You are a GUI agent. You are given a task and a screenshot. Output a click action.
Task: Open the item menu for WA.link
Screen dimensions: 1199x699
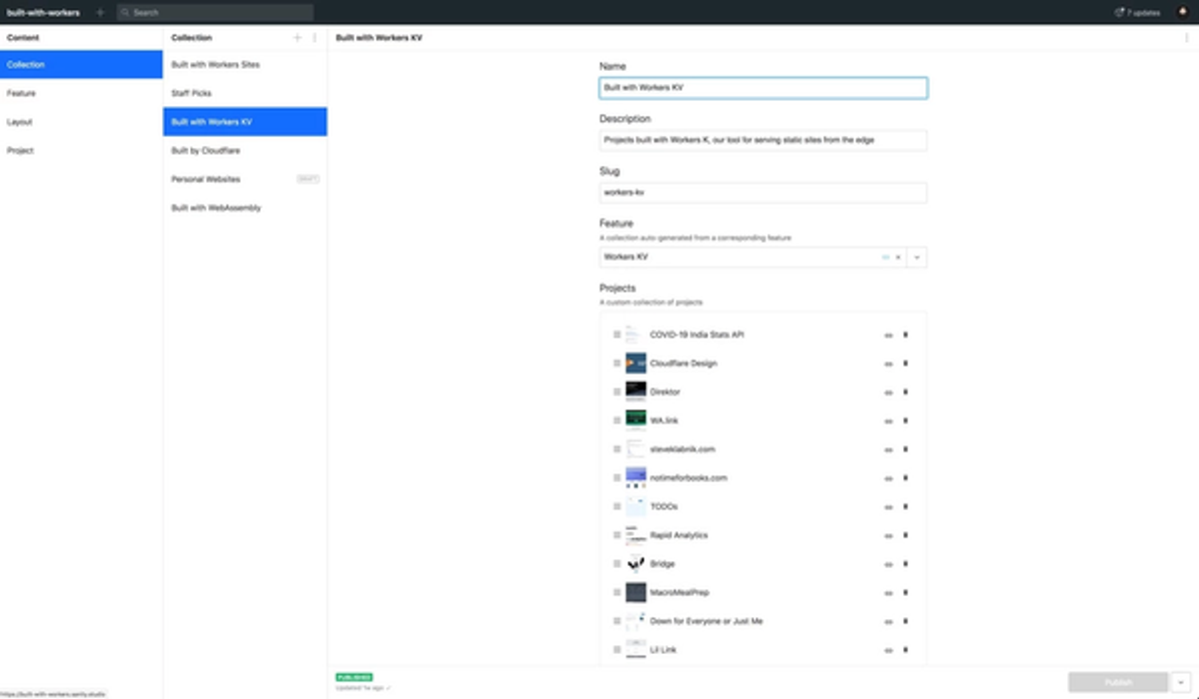(x=904, y=420)
